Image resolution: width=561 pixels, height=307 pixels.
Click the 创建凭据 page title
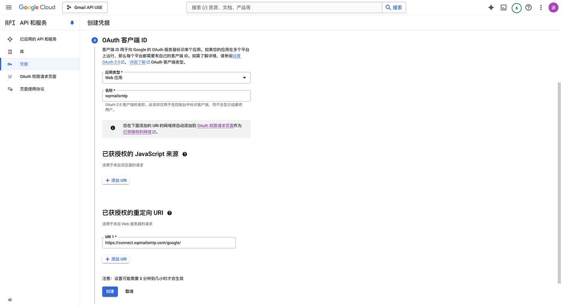coord(99,23)
